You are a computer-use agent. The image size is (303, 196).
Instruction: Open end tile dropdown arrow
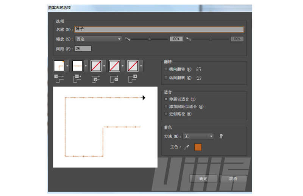[x=141, y=66]
